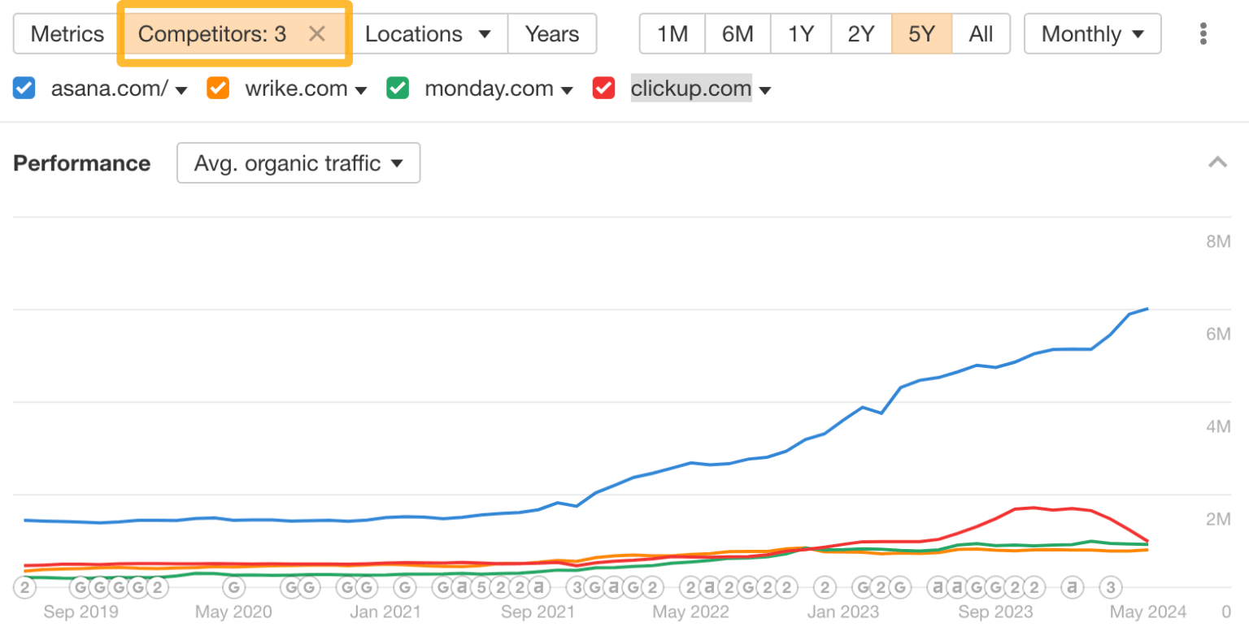
Task: Open the Years filter
Action: [x=552, y=33]
